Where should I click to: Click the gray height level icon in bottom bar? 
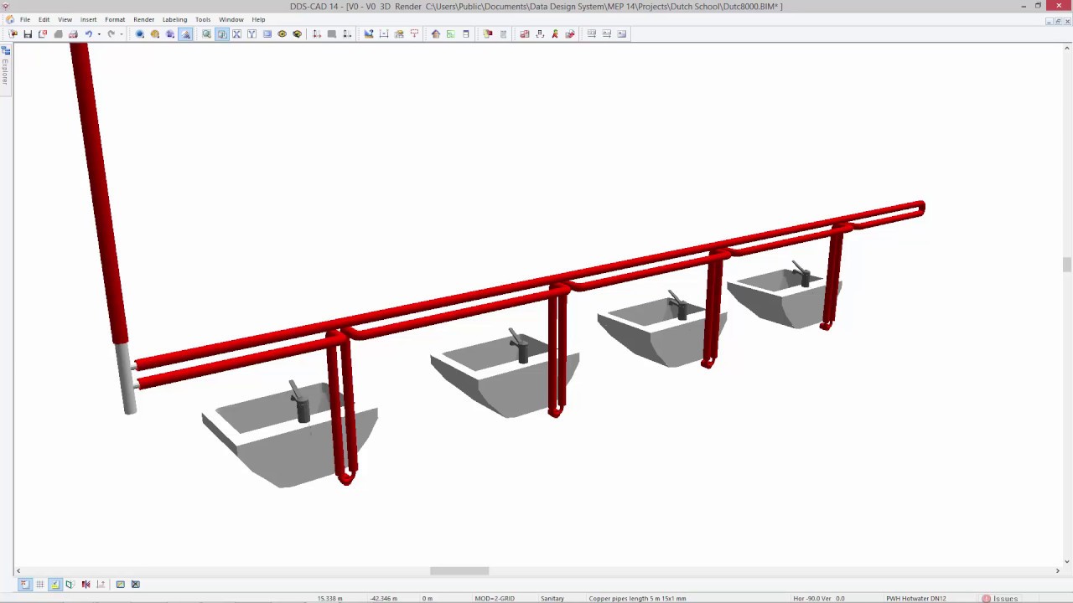[x=101, y=584]
